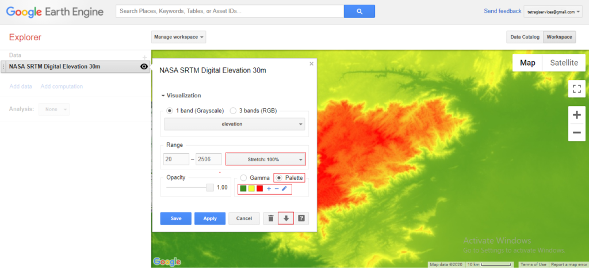The image size is (589, 269).
Task: Collapse the Visualization section
Action: 181,96
